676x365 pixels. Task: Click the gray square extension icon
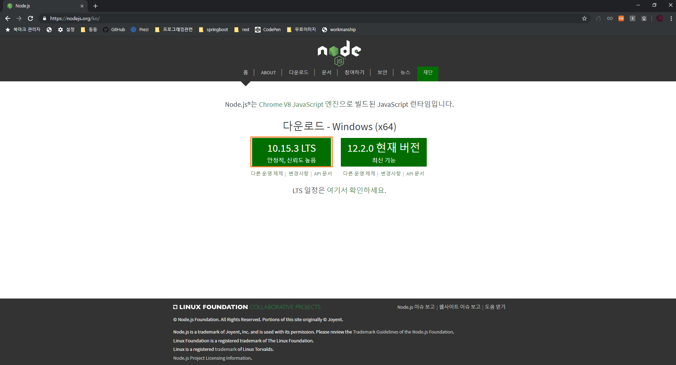click(x=633, y=18)
